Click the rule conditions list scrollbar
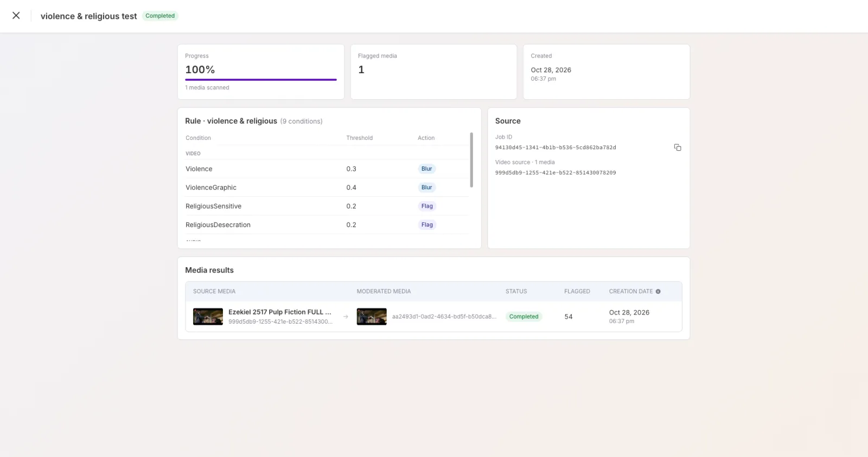 pos(471,160)
